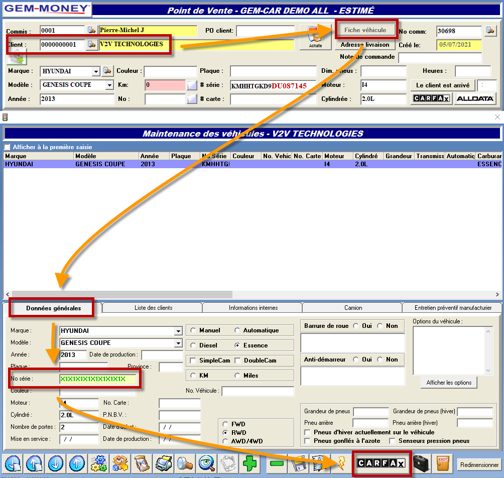Check the SimpleCam checkbox
Image resolution: width=504 pixels, height=478 pixels.
pyautogui.click(x=193, y=361)
